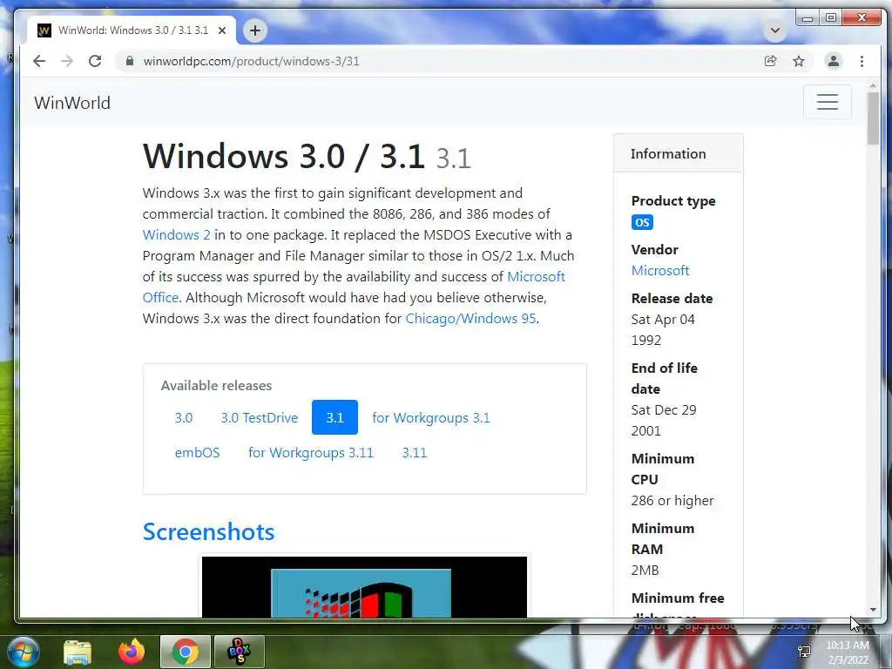The image size is (892, 669).
Task: Click the active 3.1 release button
Action: (x=334, y=417)
